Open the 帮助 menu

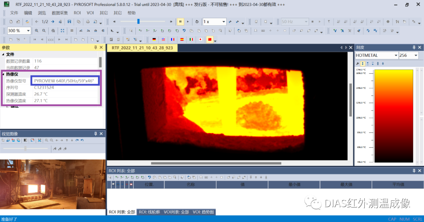[132, 13]
